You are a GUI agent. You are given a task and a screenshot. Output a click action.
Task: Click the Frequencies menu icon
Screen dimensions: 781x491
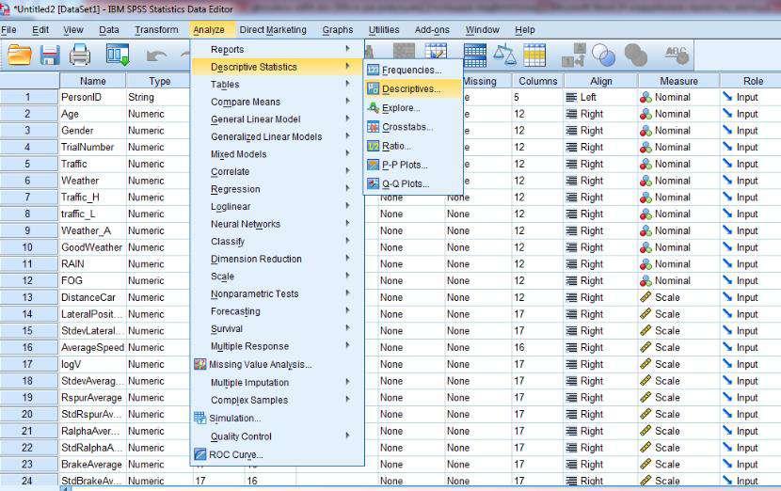[x=373, y=70]
